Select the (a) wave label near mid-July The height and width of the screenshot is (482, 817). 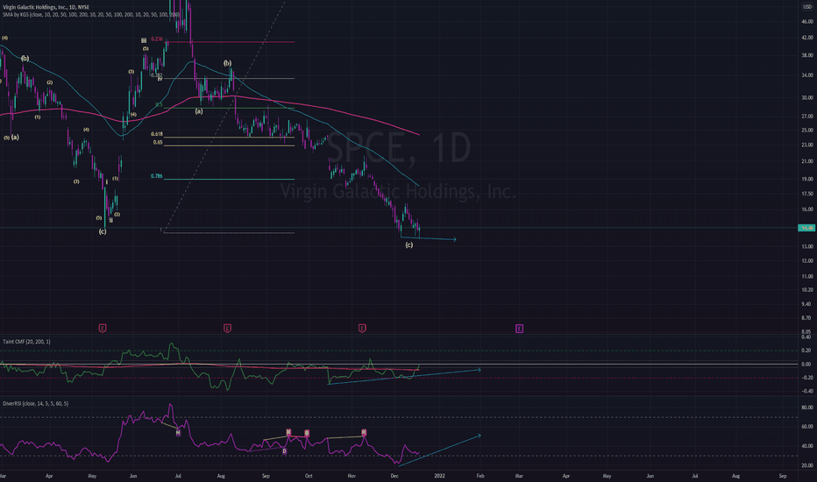click(199, 111)
